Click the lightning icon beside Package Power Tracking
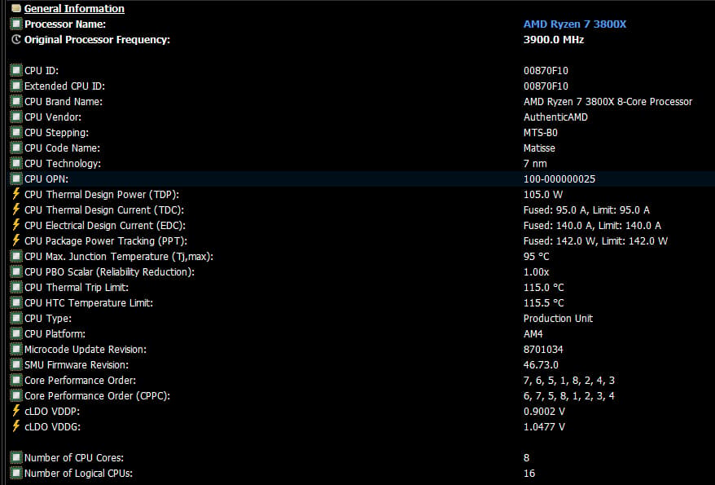The width and height of the screenshot is (715, 485). pos(16,240)
